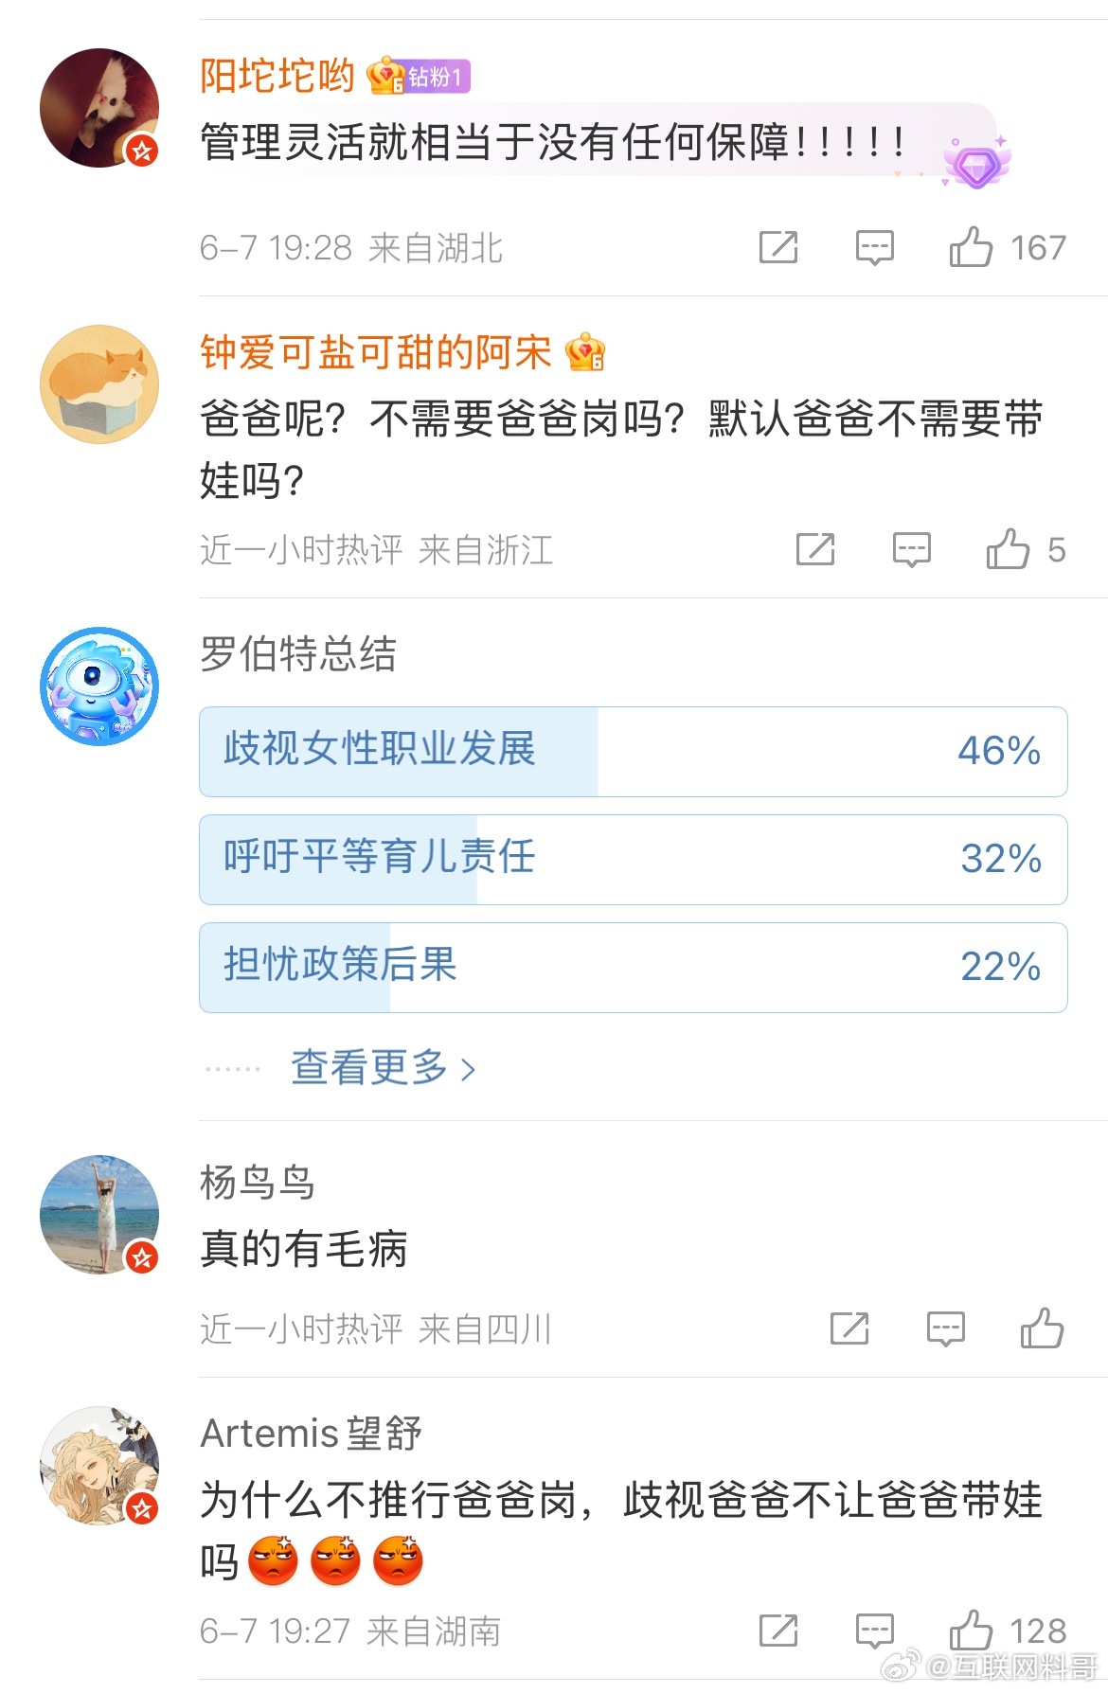The width and height of the screenshot is (1108, 1693).
Task: Select the 呼吁平等育儿责任 summary option
Action: (x=634, y=860)
